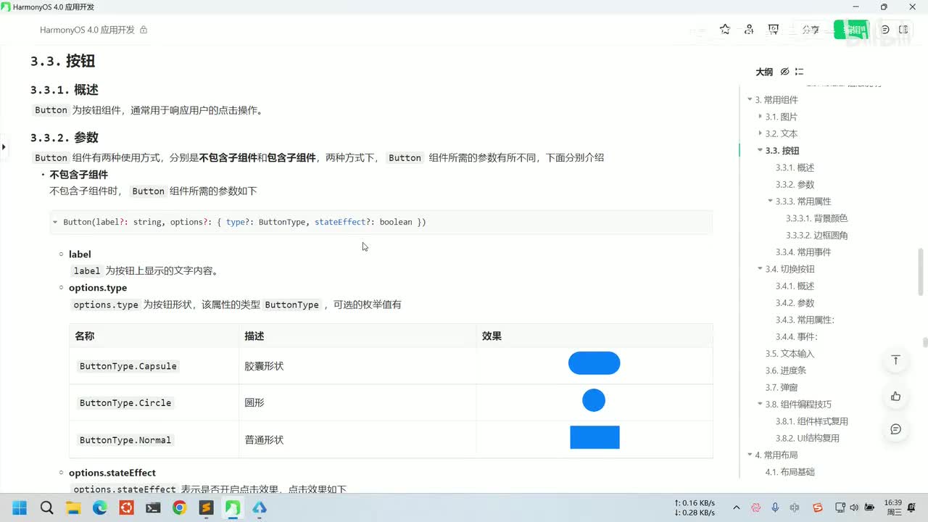Open 3.4.2. 参数 in outline
This screenshot has width=928, height=522.
click(x=795, y=303)
